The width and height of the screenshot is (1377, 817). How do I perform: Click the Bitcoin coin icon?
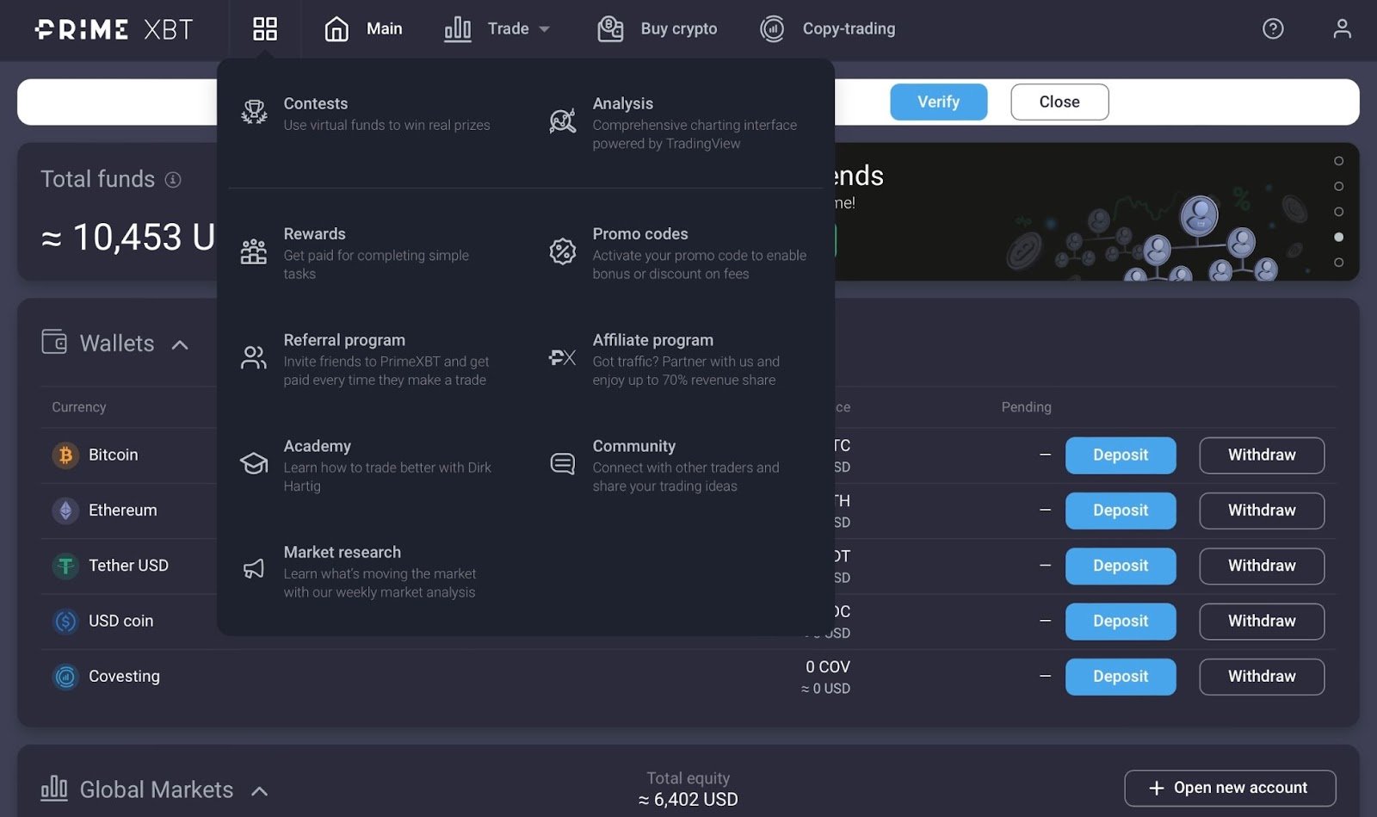[x=65, y=455]
